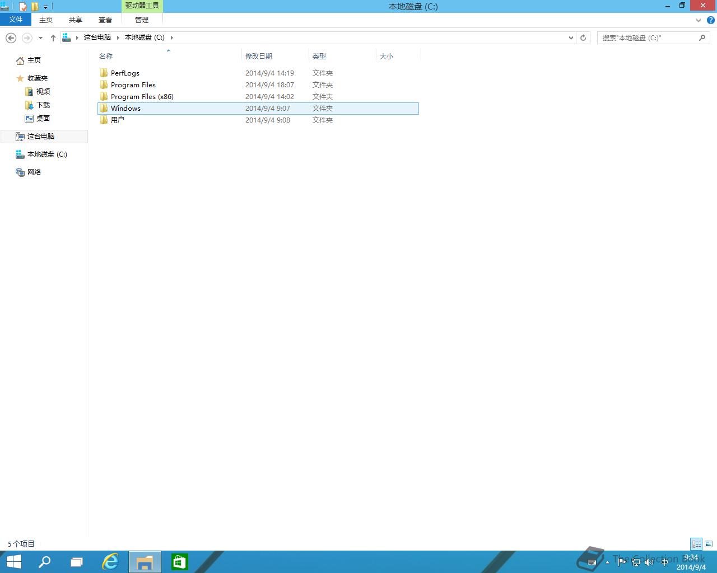Click 这台电脑 in the address breadcrumb
The image size is (717, 573).
click(97, 37)
